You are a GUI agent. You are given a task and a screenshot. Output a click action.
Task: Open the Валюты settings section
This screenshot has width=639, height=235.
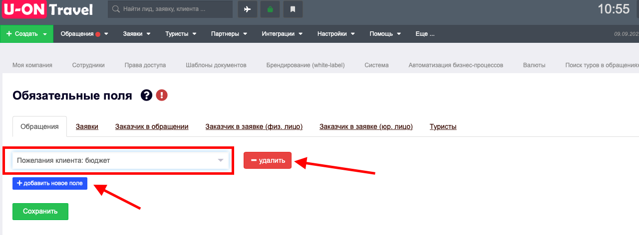click(534, 65)
